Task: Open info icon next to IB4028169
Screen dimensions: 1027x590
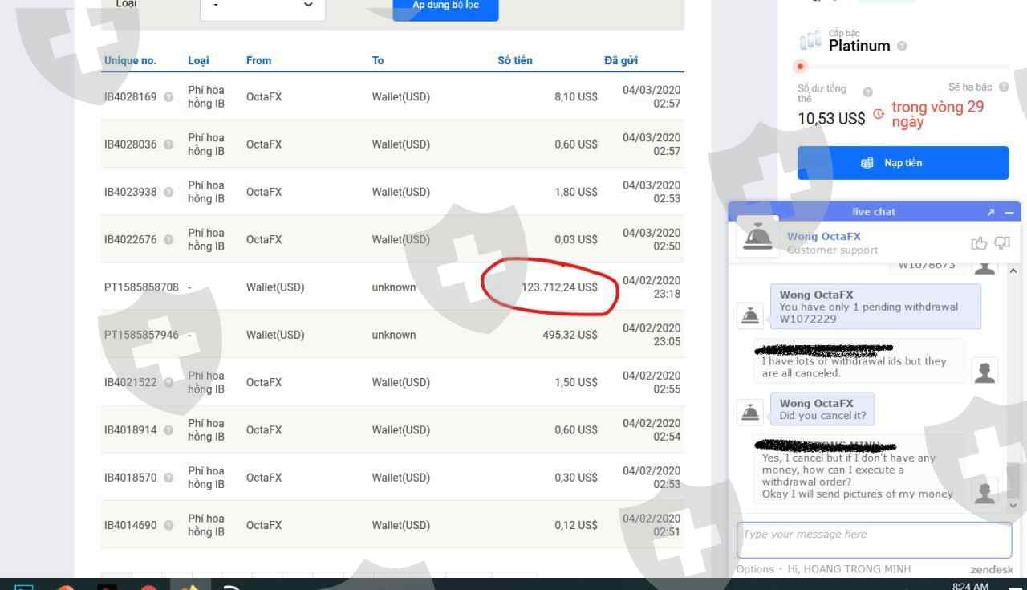Action: 168,97
